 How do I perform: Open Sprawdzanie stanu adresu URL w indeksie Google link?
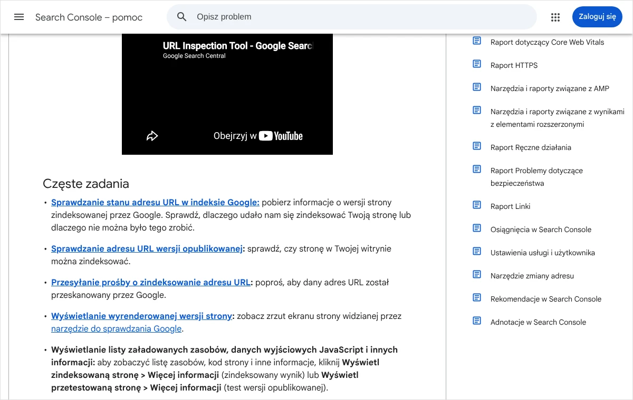pyautogui.click(x=155, y=202)
